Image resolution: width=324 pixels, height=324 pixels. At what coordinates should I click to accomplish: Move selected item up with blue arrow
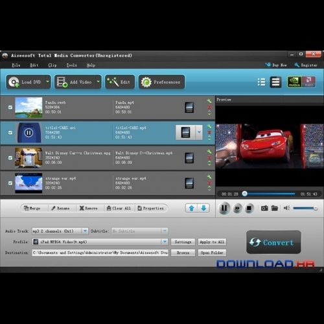click(192, 208)
